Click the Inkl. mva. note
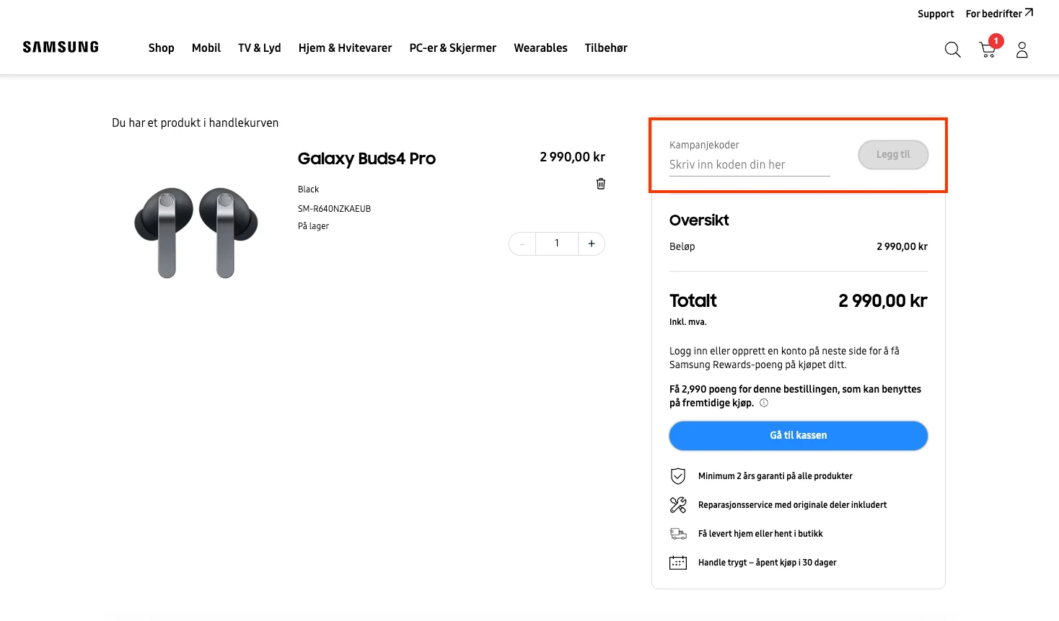The image size is (1059, 621). [688, 322]
